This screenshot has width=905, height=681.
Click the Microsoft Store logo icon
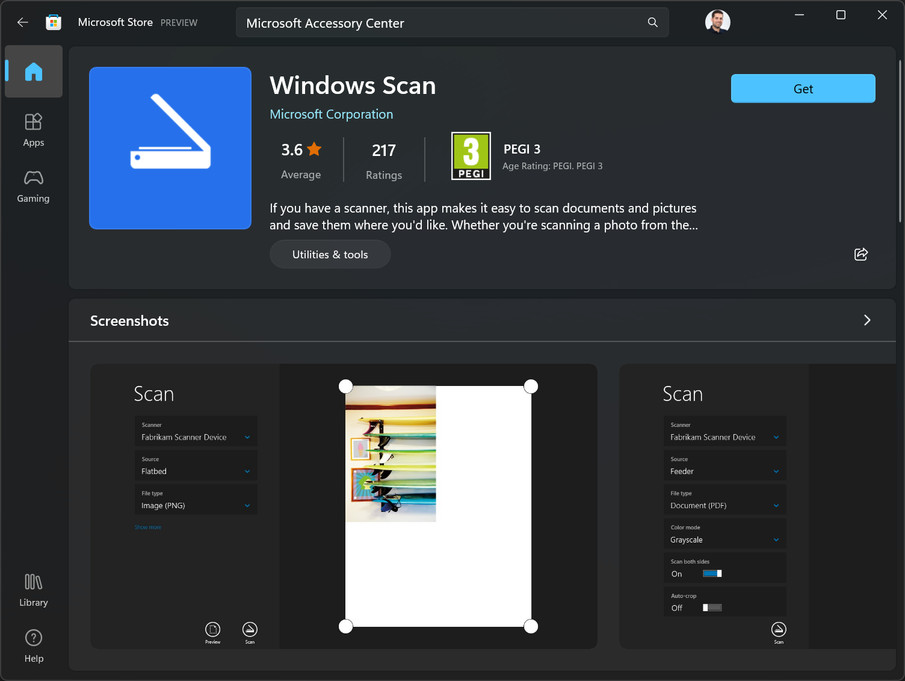(x=54, y=22)
